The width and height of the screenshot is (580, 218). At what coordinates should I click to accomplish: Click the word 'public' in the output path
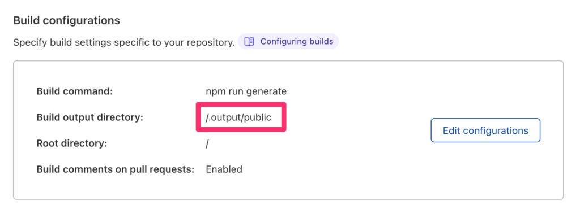pos(258,117)
